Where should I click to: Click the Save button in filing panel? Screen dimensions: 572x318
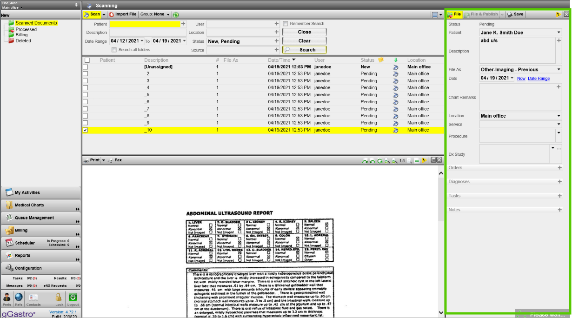[x=515, y=14]
